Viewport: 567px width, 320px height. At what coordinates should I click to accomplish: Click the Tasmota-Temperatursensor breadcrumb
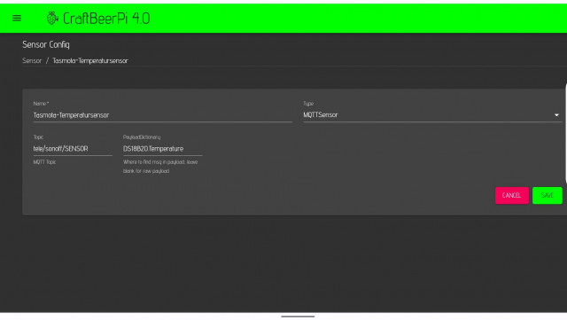click(x=90, y=61)
